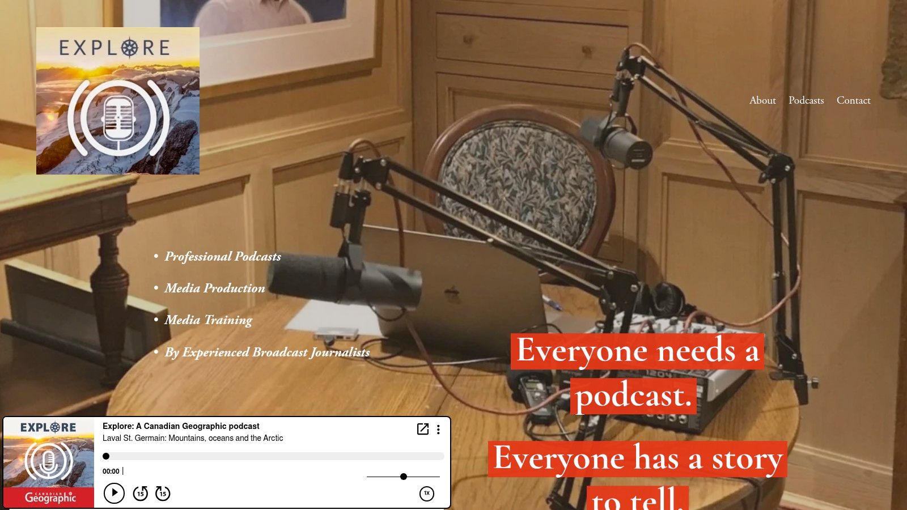Click the podcast player cover thumbnail
Screen dimensions: 907x510
[49, 462]
